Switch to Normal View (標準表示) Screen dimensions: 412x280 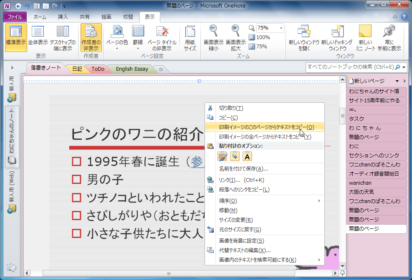pos(16,37)
